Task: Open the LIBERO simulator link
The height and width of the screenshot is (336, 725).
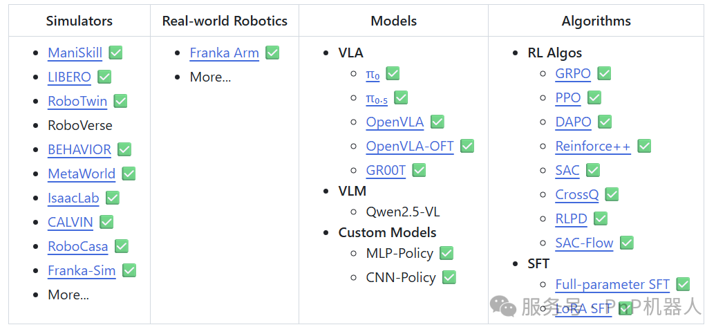Action: tap(69, 77)
